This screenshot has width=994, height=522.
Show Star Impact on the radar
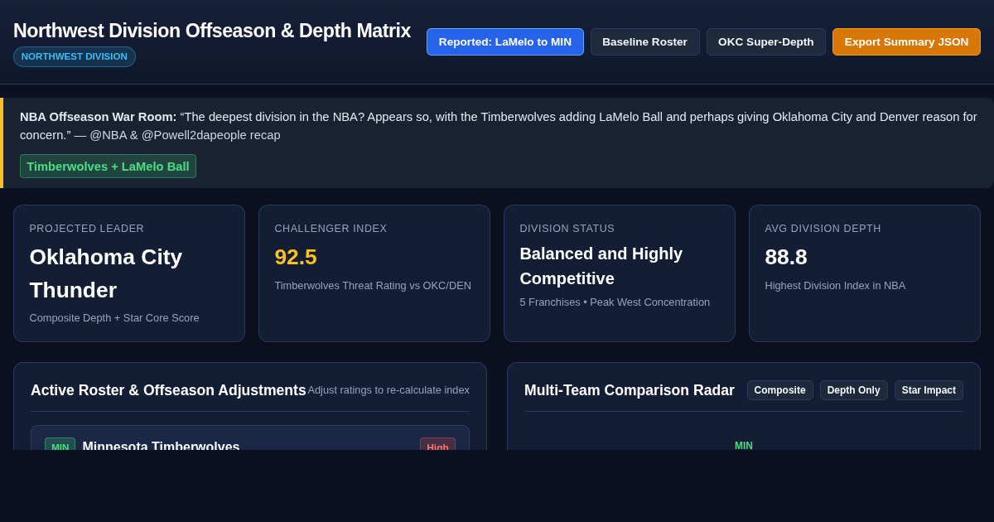[x=929, y=390]
